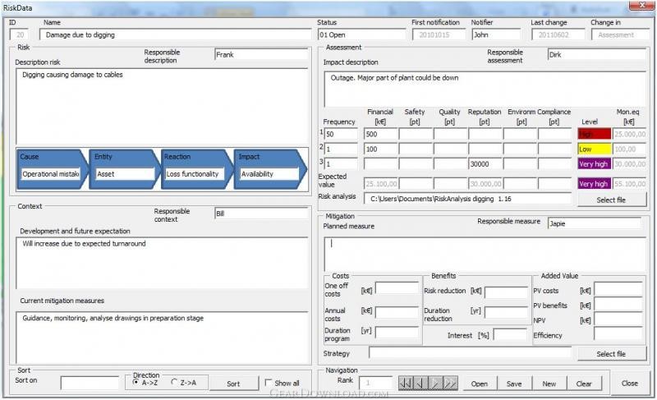The image size is (657, 400).
Task: Click the Name field 'Damage due to digging'
Action: click(x=176, y=34)
